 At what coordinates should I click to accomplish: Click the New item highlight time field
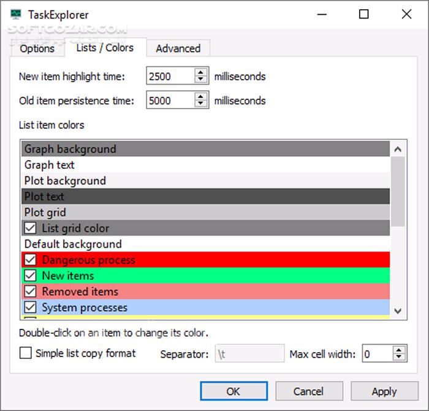(x=170, y=77)
